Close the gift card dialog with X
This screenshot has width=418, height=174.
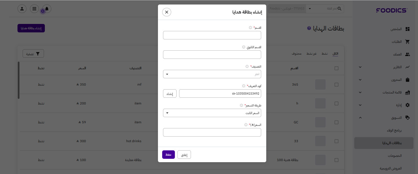[167, 12]
